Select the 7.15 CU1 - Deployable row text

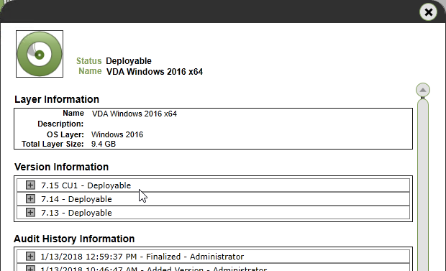tap(86, 185)
